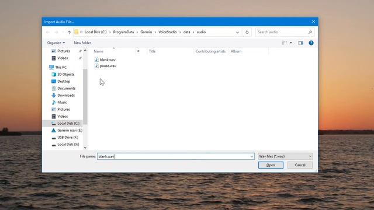Click folder icon in address bar

point(77,32)
